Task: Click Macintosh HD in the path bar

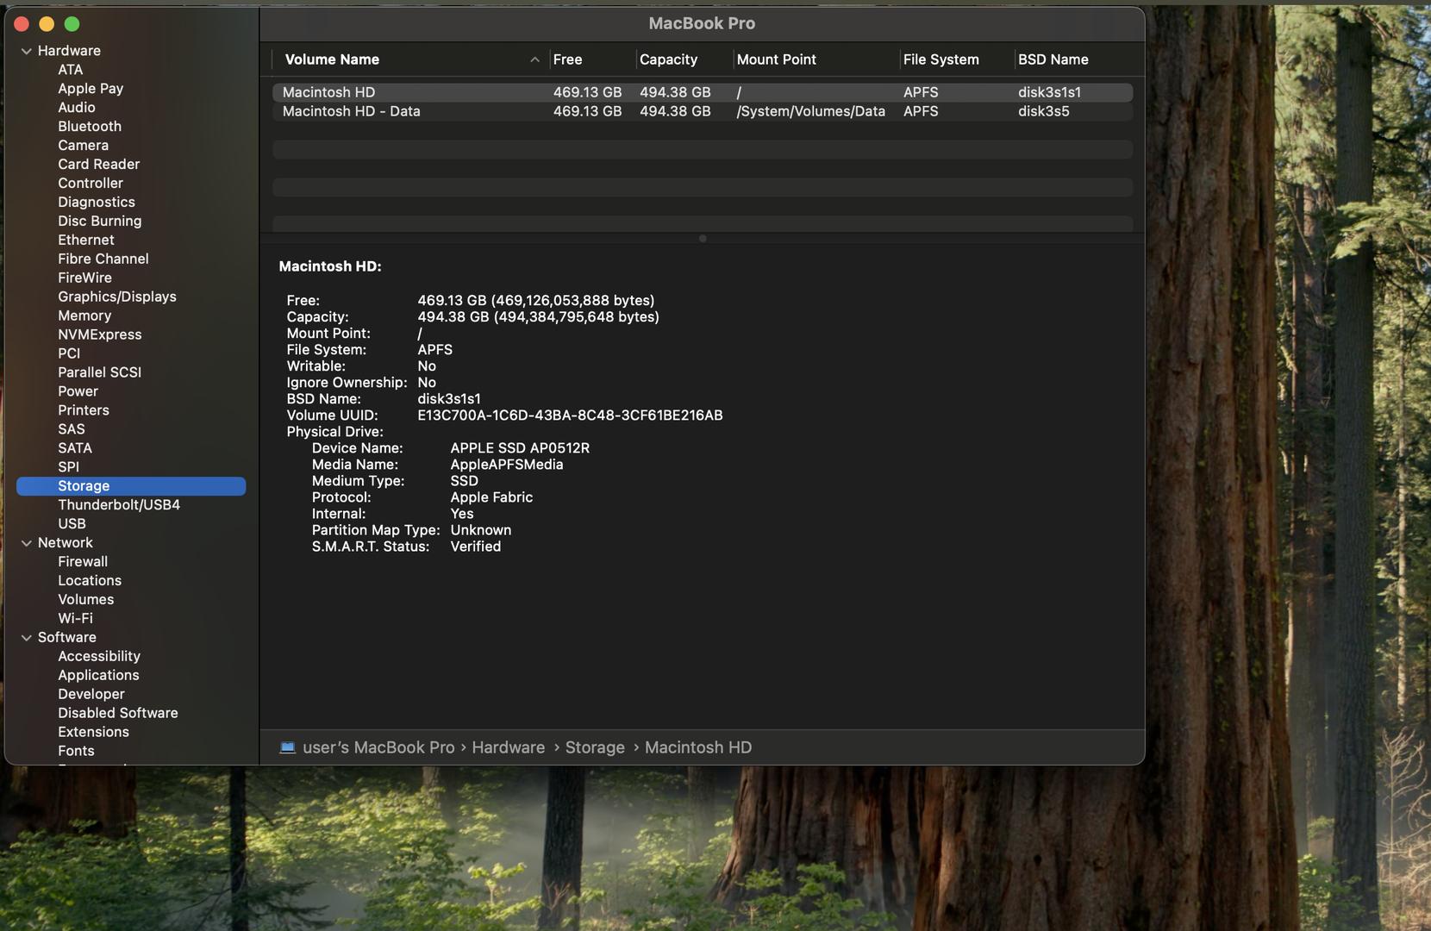Action: click(x=698, y=747)
